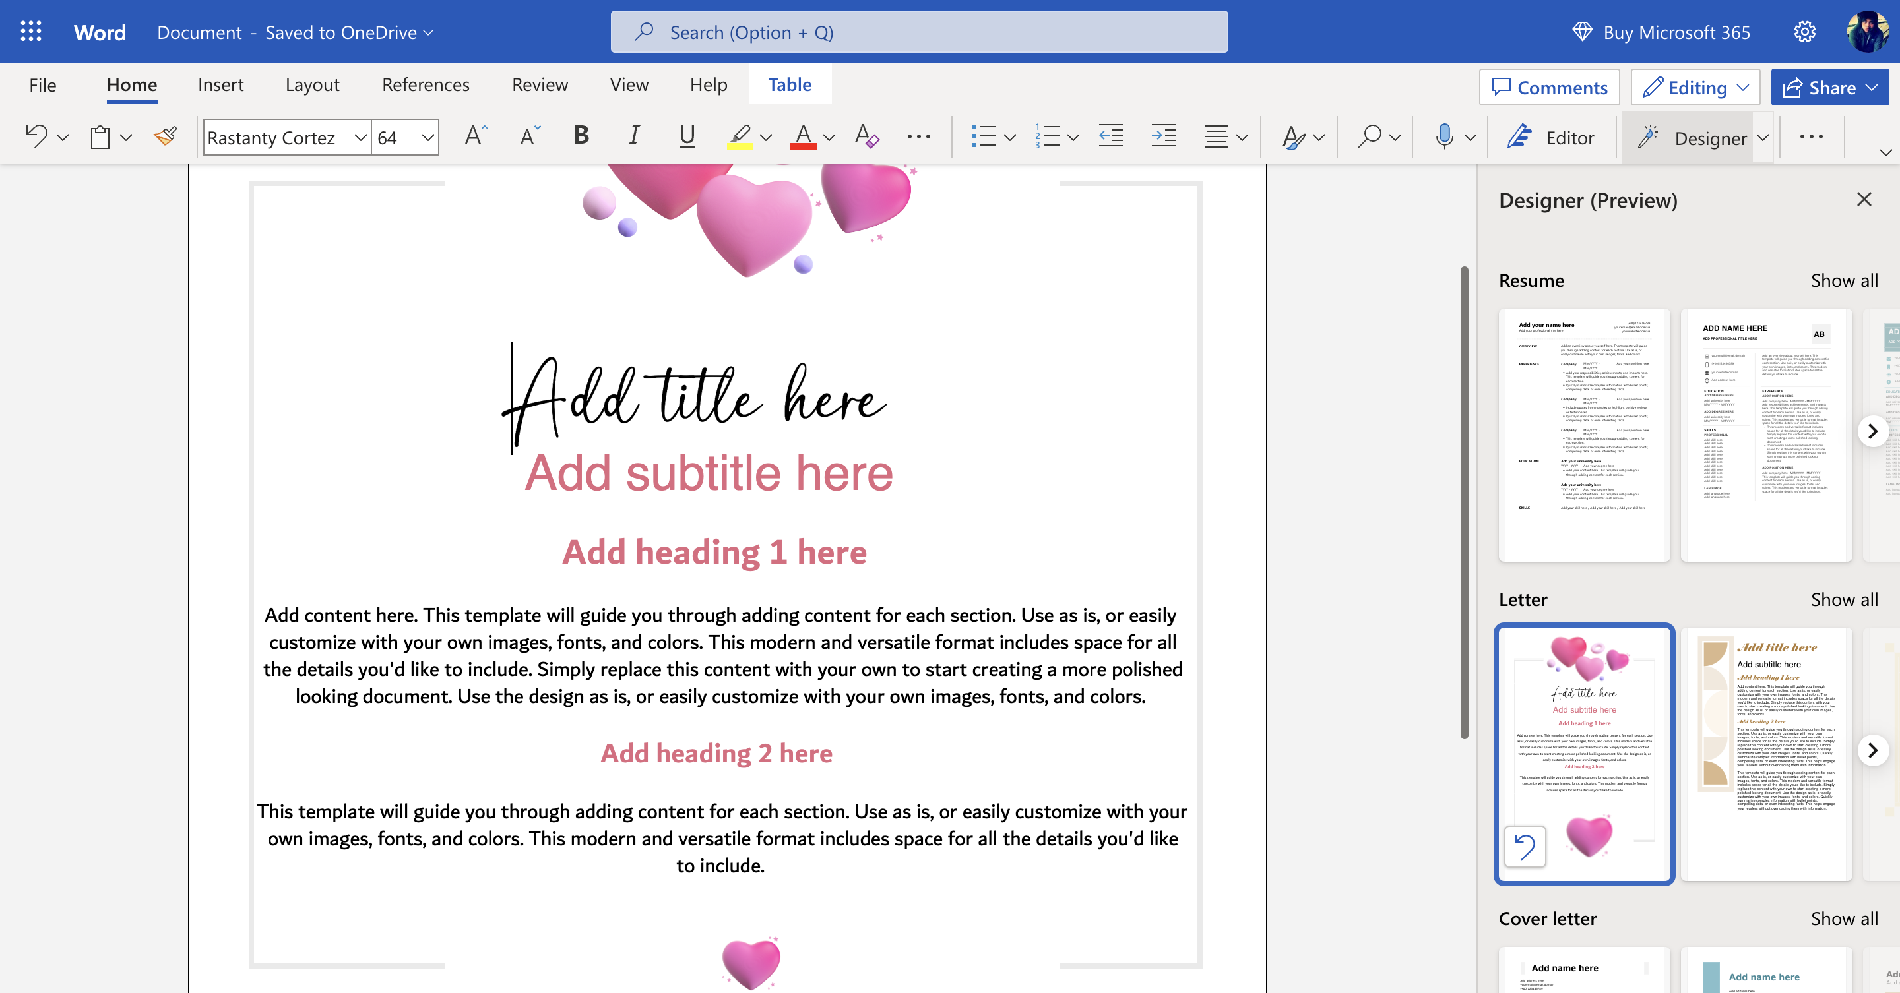Viewport: 1900px width, 993px height.
Task: Apply the yellow text highlight color
Action: point(740,136)
